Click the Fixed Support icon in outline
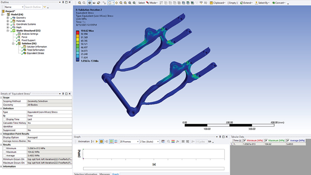 [x=19, y=40]
